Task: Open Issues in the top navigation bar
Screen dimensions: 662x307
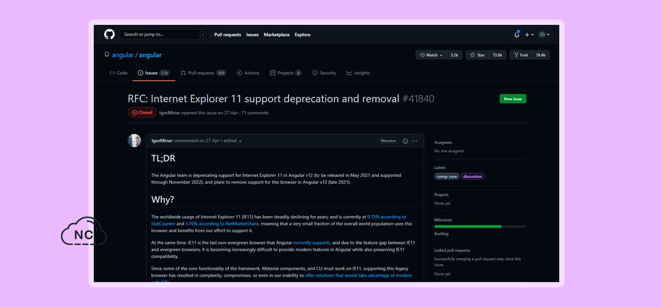Action: pyautogui.click(x=253, y=35)
